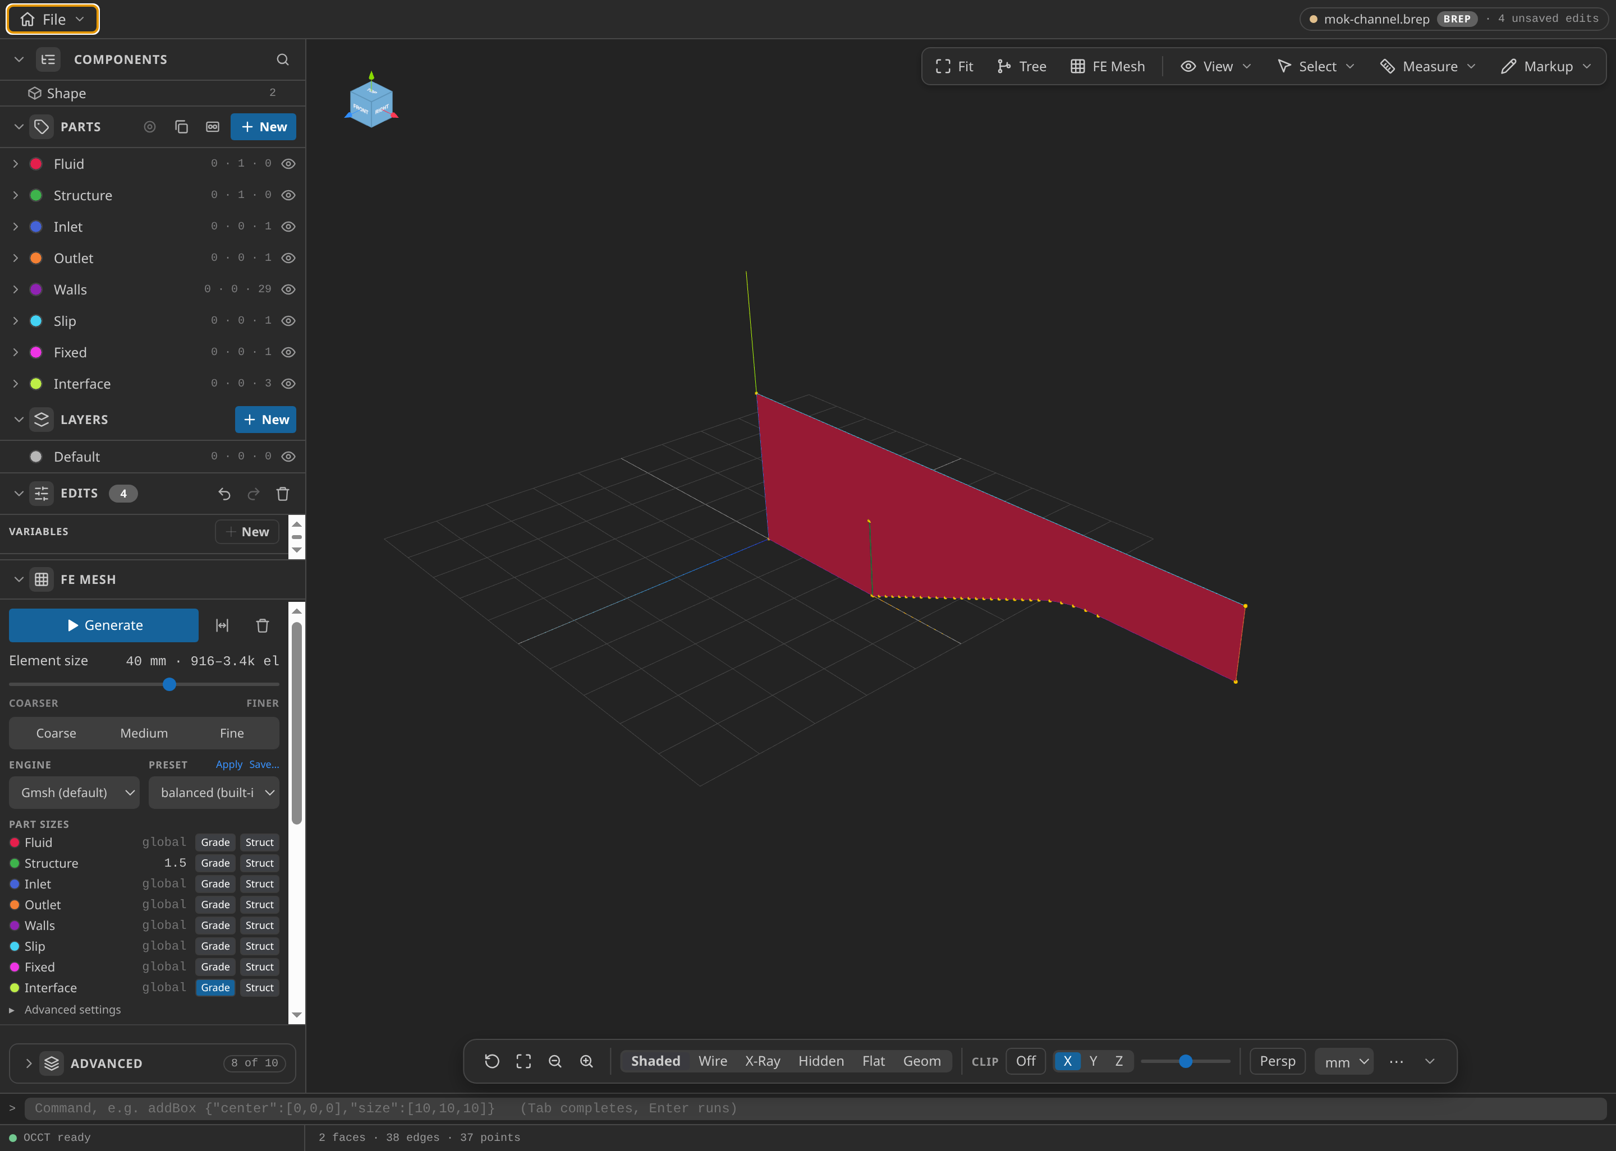Enable Struct for Structure part size
The image size is (1616, 1151).
tap(259, 863)
